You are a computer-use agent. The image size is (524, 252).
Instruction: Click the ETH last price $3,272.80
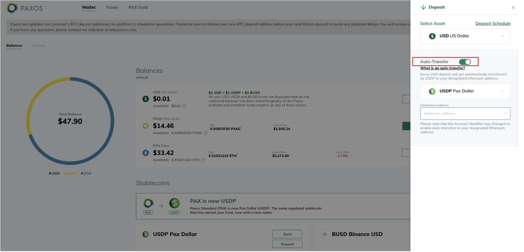tap(281, 156)
